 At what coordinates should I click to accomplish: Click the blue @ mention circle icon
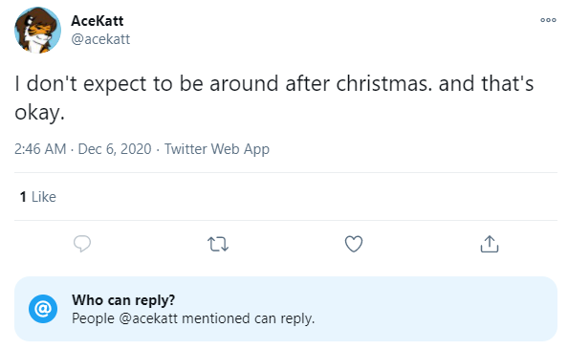[43, 309]
